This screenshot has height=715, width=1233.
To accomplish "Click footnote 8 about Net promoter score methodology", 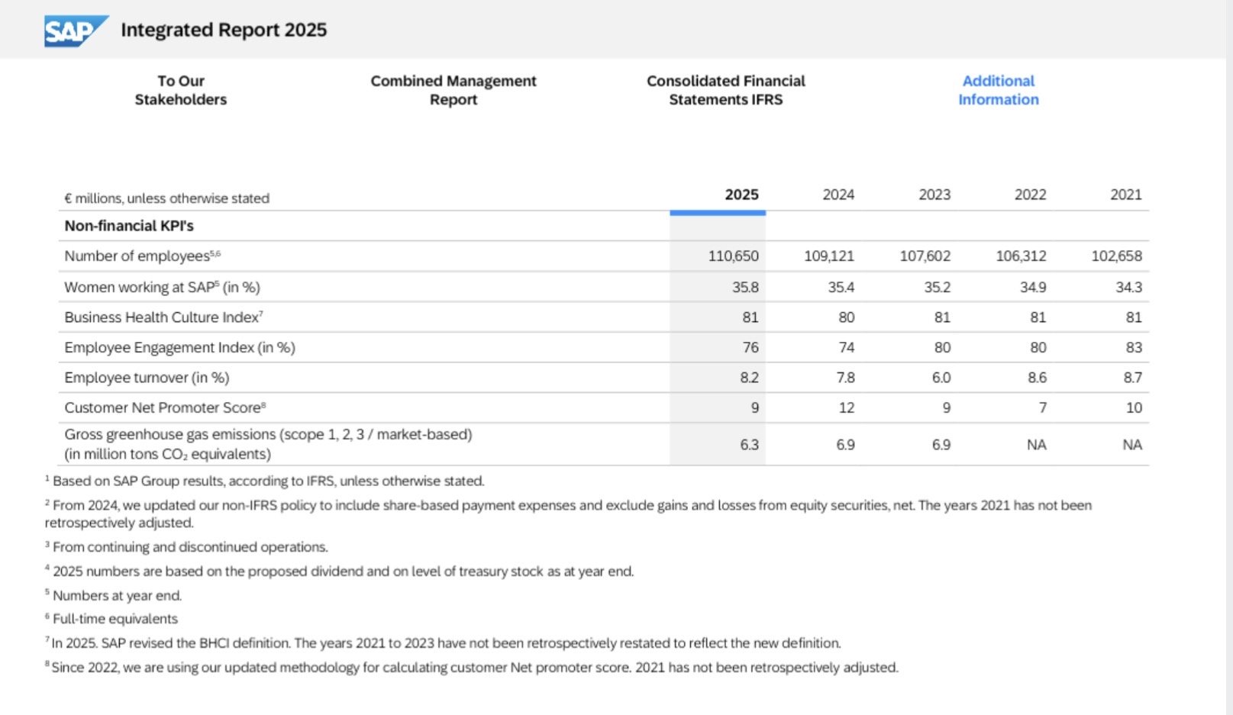I will [471, 667].
